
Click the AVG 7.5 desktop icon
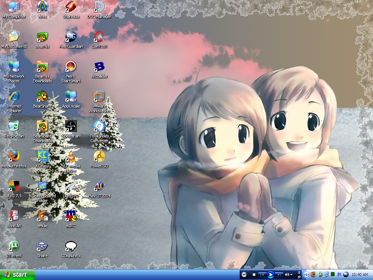point(14,189)
